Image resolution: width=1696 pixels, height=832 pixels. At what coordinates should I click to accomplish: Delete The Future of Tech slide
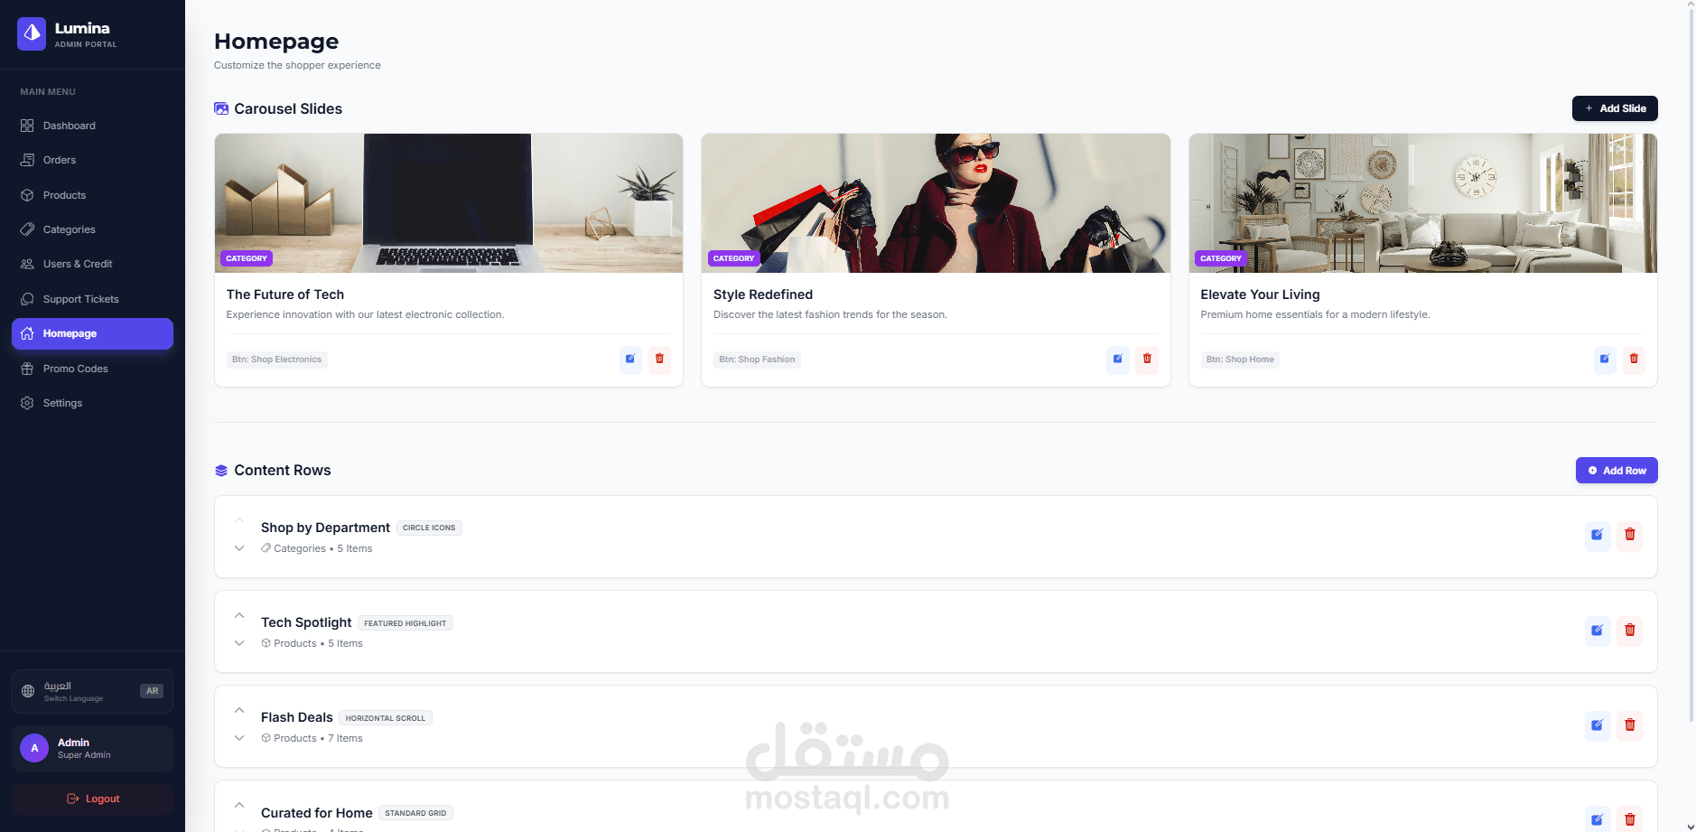pos(659,359)
